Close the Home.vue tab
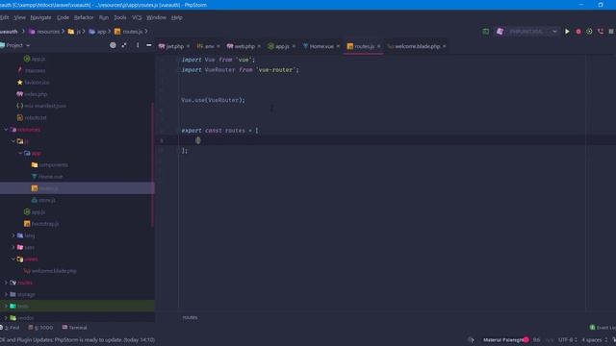The height and width of the screenshot is (346, 616). tap(338, 46)
